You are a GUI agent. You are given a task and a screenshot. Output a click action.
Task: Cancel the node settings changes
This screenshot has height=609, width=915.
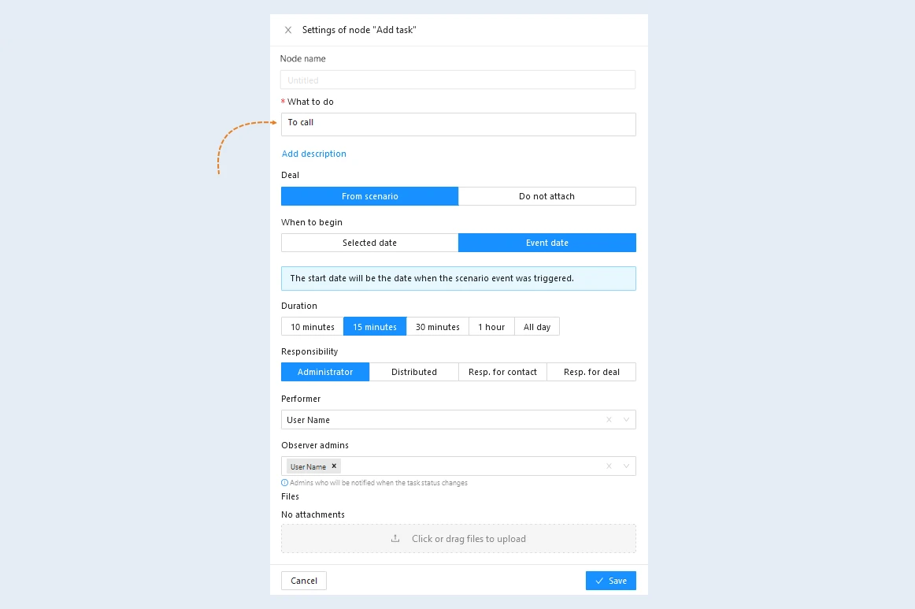[304, 581]
